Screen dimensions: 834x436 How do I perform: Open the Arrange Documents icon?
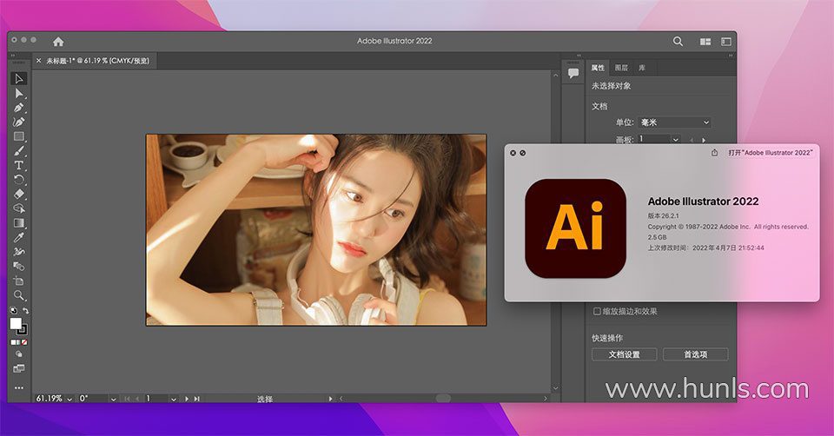(705, 42)
